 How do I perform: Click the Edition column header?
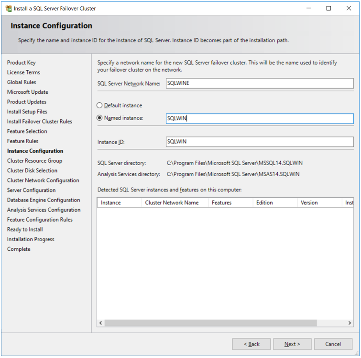pyautogui.click(x=275, y=202)
